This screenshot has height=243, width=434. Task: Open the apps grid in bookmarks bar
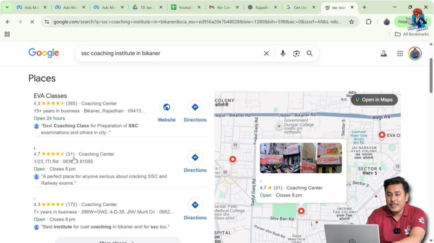[7, 34]
